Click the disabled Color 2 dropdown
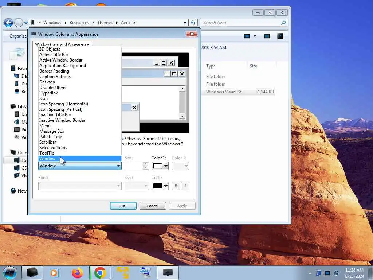373x280 pixels. coord(180,166)
